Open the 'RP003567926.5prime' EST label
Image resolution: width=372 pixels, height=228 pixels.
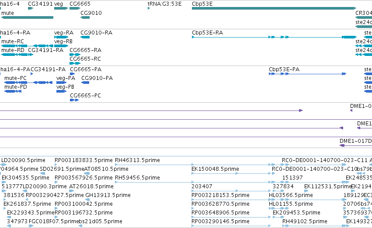click(x=83, y=178)
